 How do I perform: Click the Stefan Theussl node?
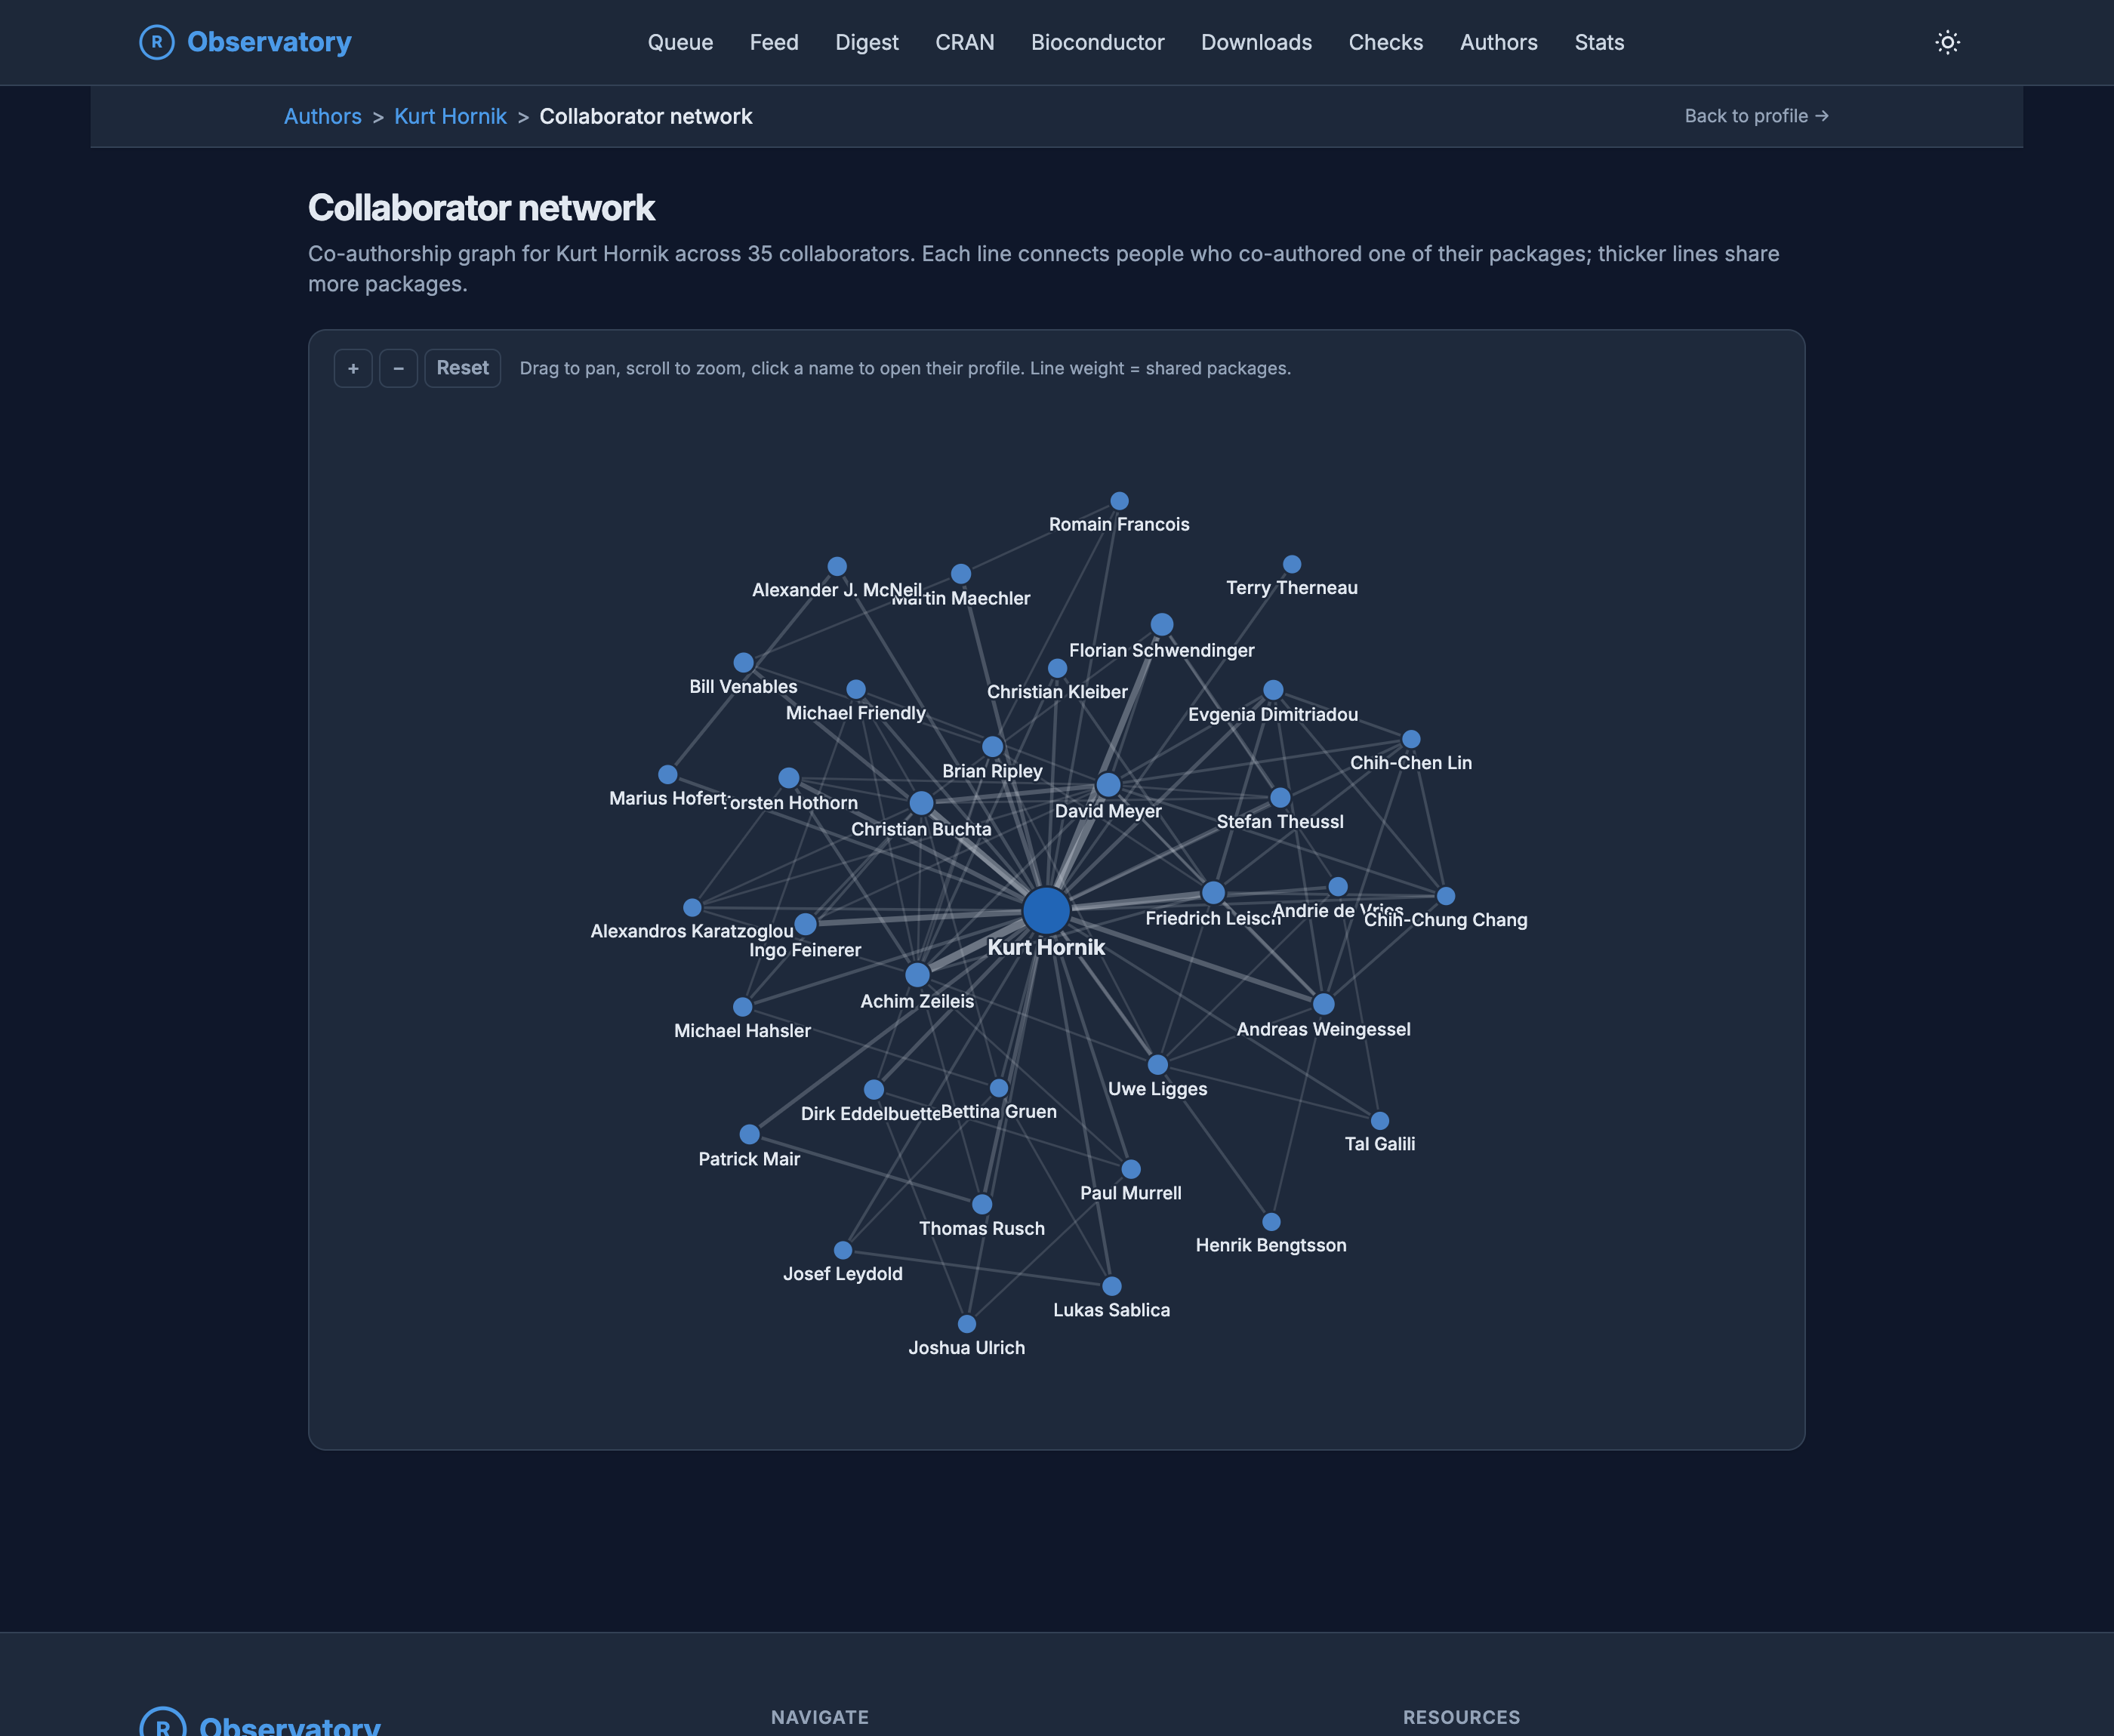[x=1280, y=798]
